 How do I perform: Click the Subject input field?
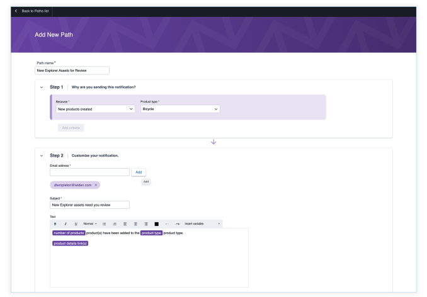pos(89,205)
